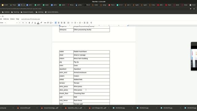
Task: Align text right
Action: click(x=62, y=23)
